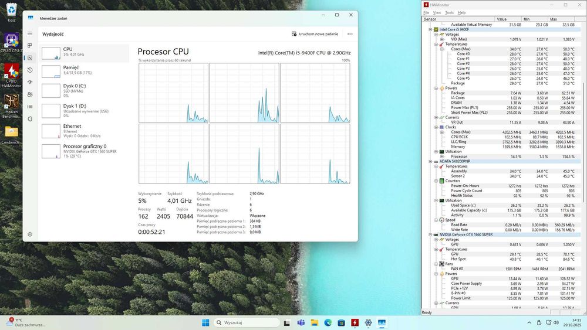Open the weather widget showing 11°C
The image size is (587, 330).
[x=25, y=322]
